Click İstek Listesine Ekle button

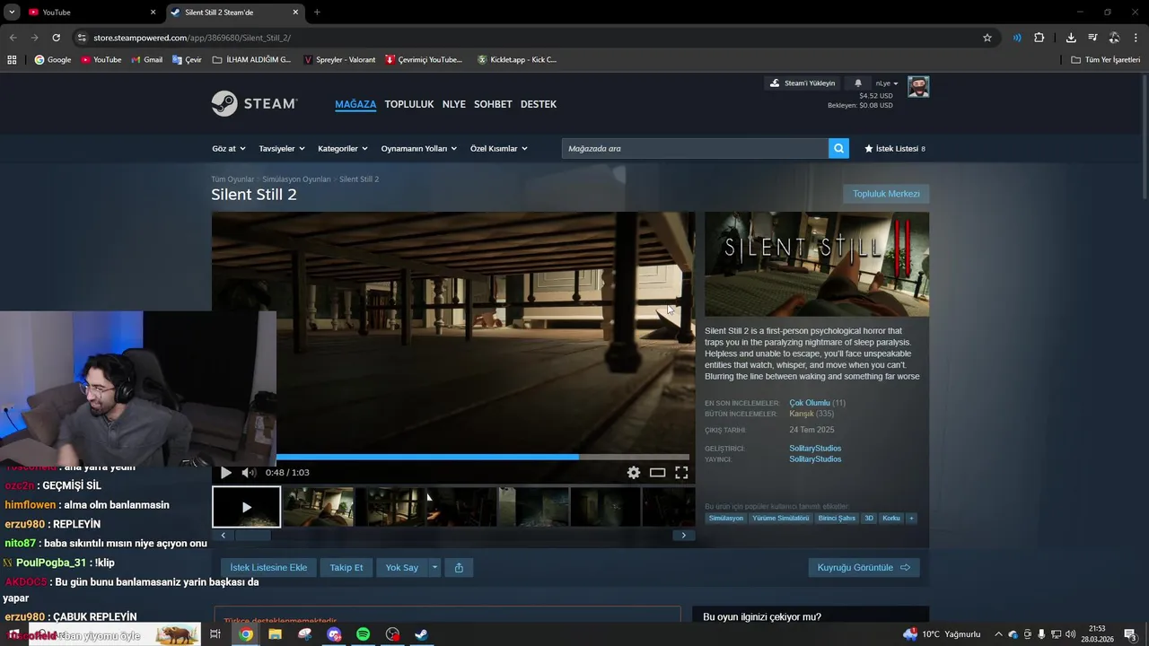(268, 568)
